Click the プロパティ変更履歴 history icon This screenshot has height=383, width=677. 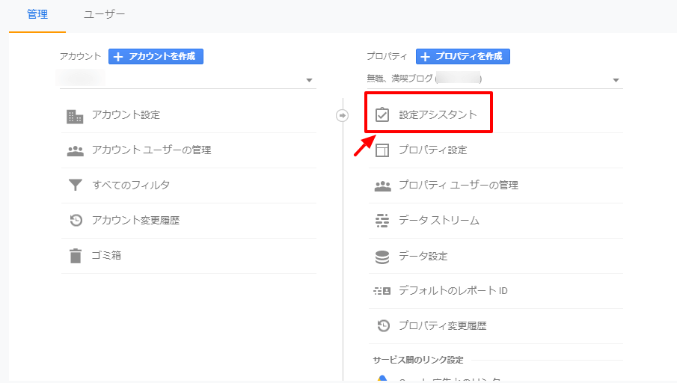[x=384, y=325]
